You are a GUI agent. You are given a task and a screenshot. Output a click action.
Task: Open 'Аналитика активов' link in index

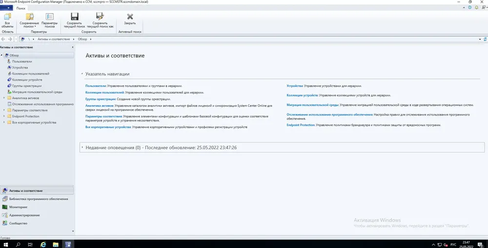point(99,106)
